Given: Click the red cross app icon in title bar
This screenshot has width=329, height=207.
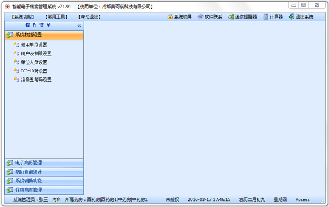Looking at the screenshot, I should 8,7.
